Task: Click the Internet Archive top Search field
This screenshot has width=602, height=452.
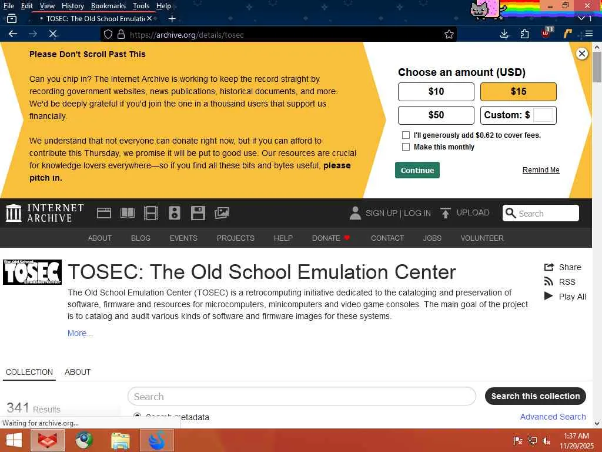Action: click(x=541, y=213)
